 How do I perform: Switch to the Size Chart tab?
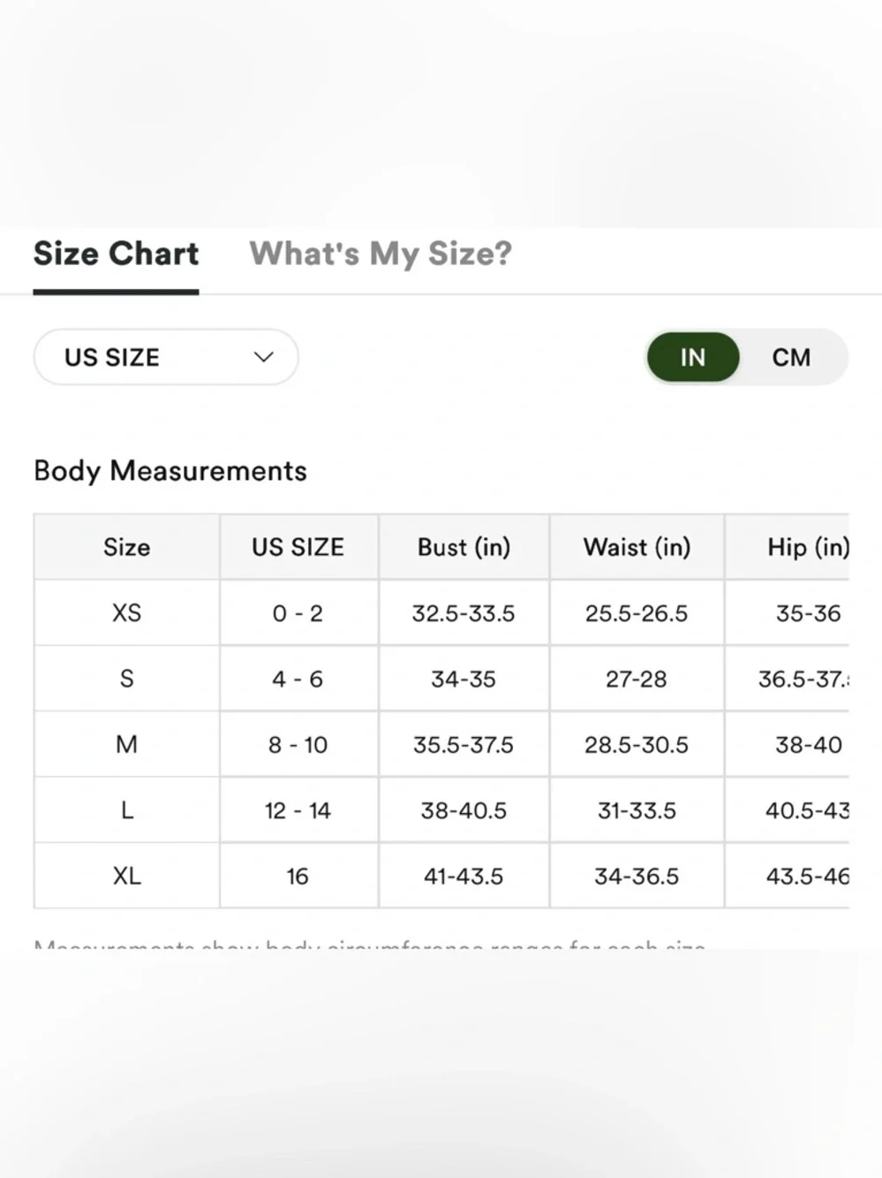click(x=116, y=255)
